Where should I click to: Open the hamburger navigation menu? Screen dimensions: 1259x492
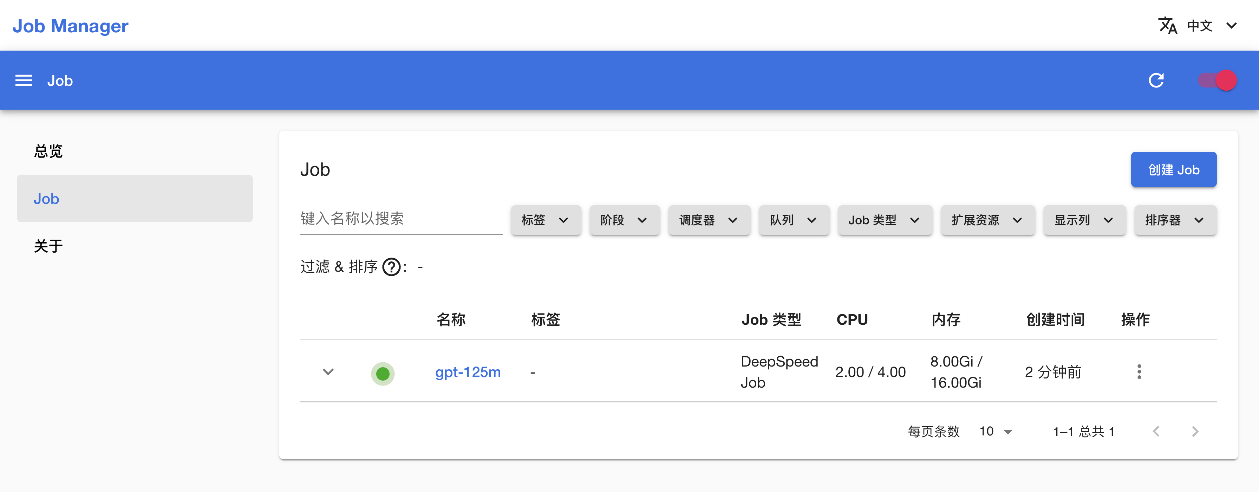tap(24, 81)
